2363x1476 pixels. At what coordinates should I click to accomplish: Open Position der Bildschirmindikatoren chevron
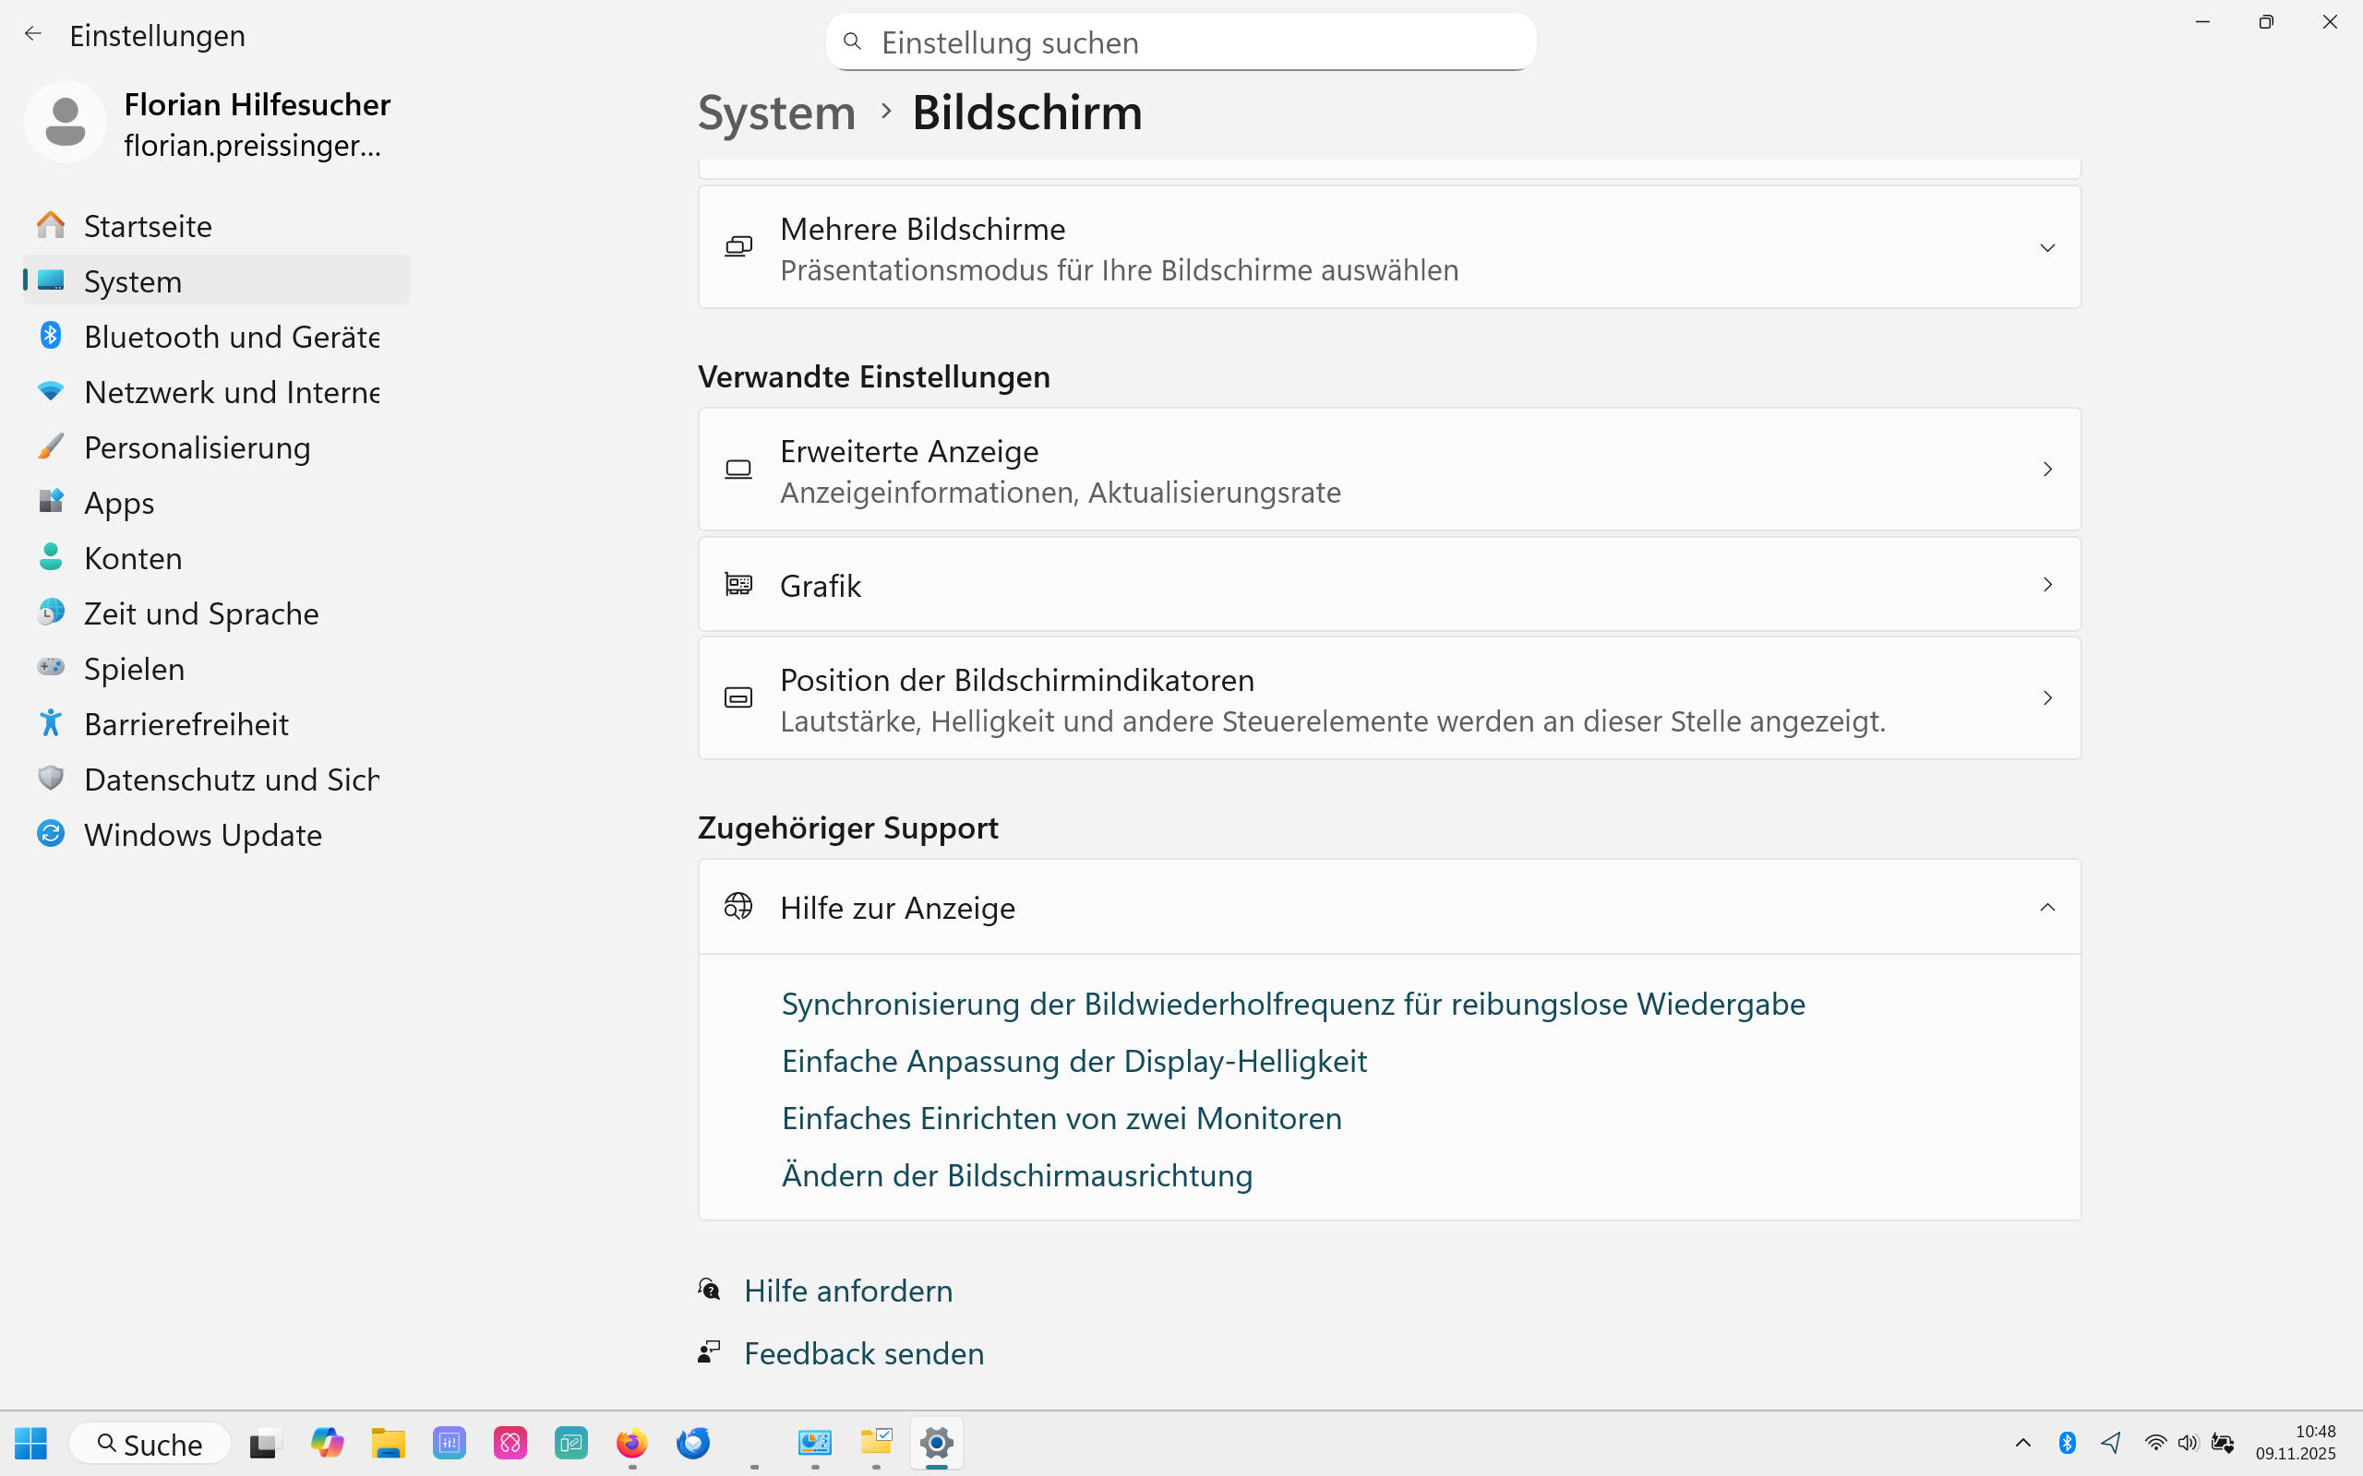2046,698
